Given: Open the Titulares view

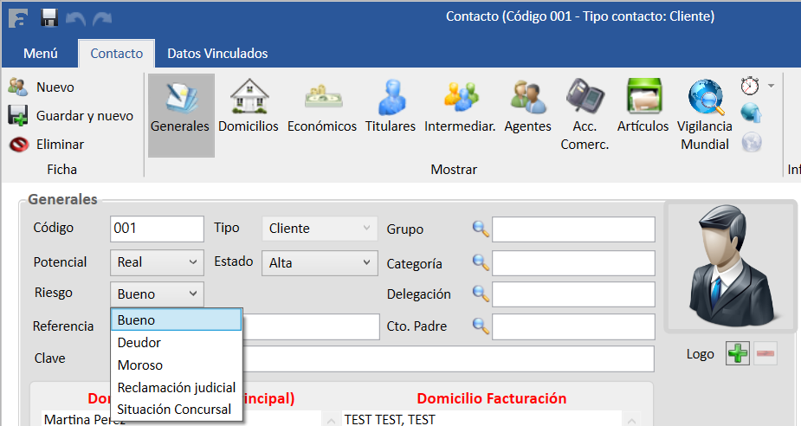Looking at the screenshot, I should point(390,114).
